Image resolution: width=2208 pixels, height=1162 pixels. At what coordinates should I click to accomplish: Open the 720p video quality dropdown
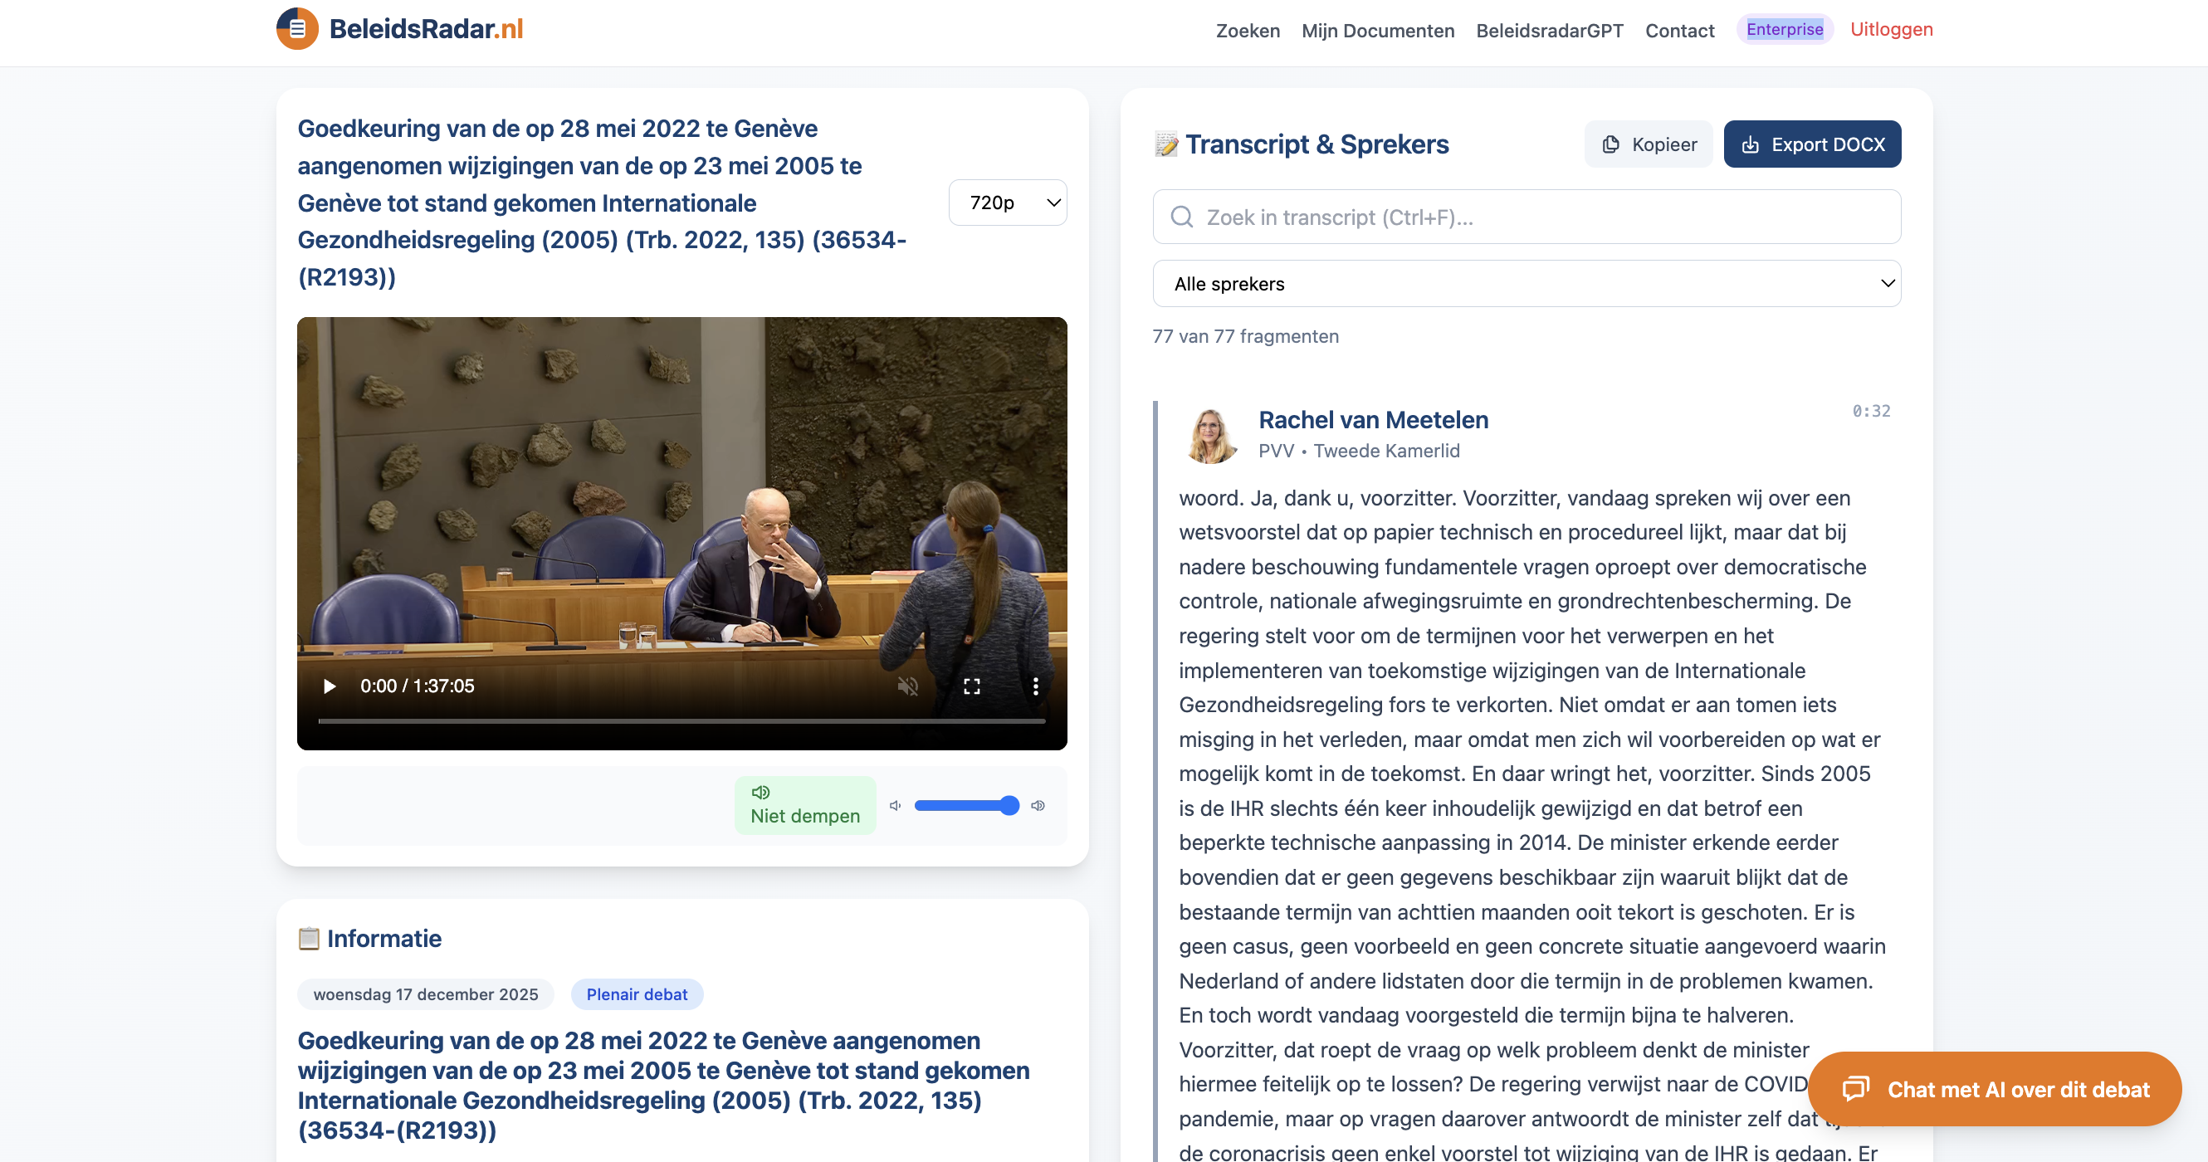tap(1007, 203)
